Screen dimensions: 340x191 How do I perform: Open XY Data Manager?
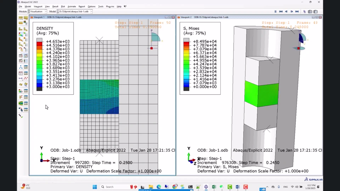[26, 73]
